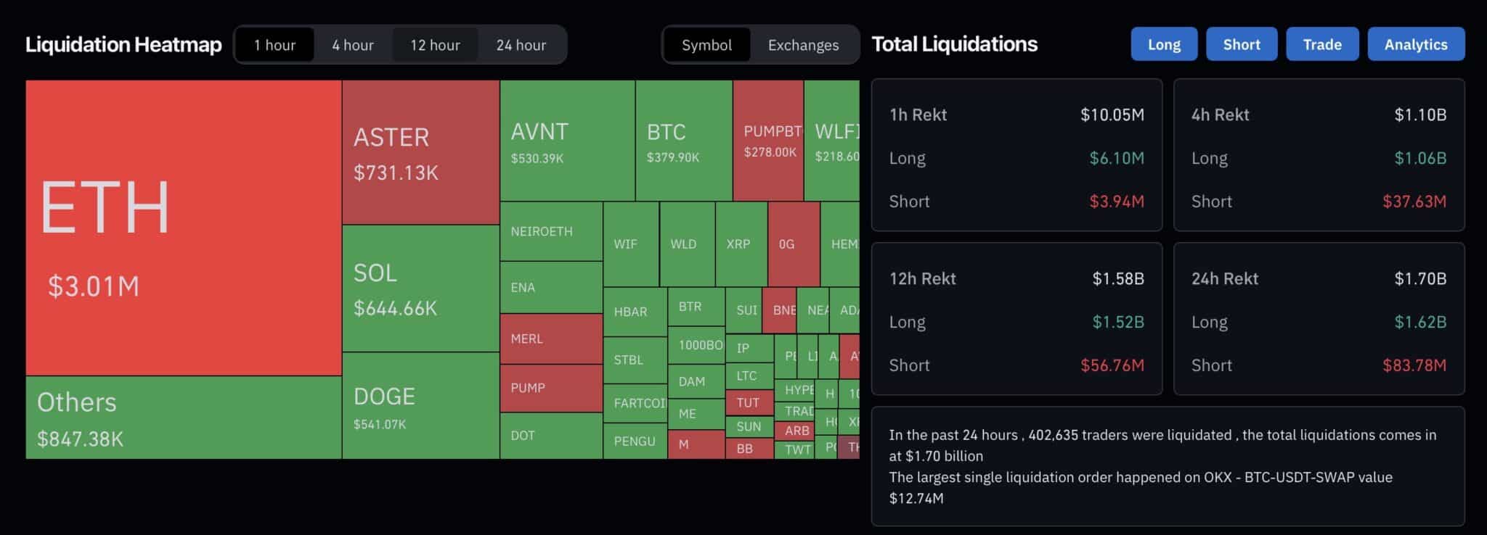
Task: Open the Exchanges tab
Action: (x=802, y=45)
